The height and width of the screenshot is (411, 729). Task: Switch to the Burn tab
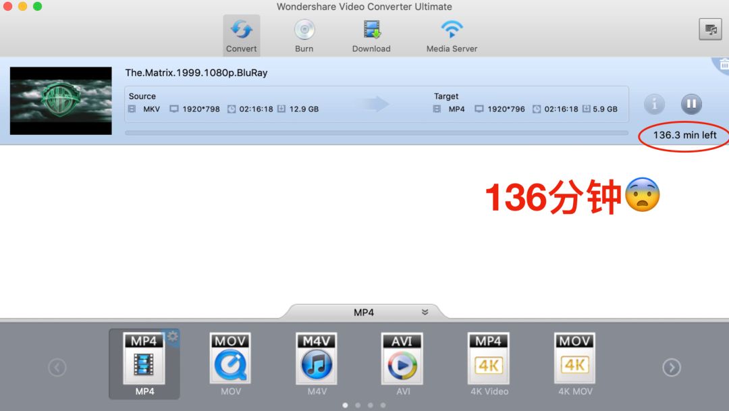304,35
